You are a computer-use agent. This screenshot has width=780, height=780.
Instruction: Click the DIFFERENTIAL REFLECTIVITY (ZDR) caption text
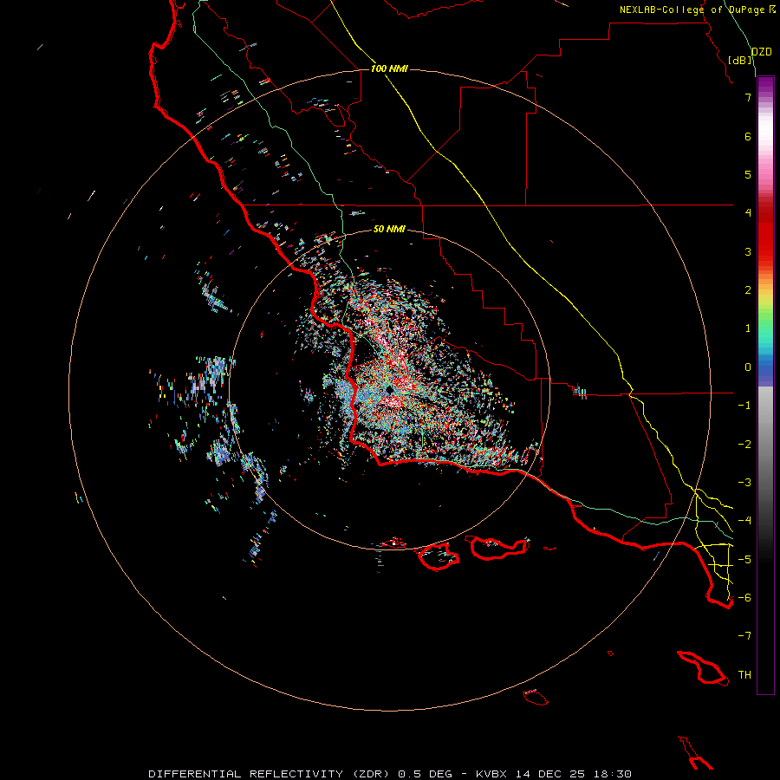[x=269, y=774]
